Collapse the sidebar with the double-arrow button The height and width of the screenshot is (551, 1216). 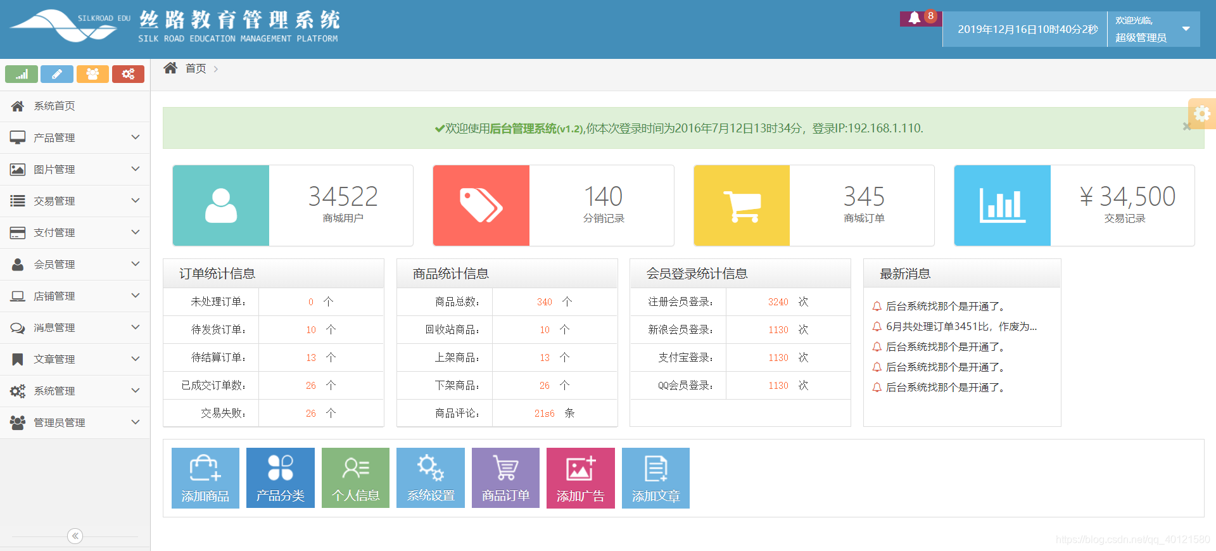(75, 536)
